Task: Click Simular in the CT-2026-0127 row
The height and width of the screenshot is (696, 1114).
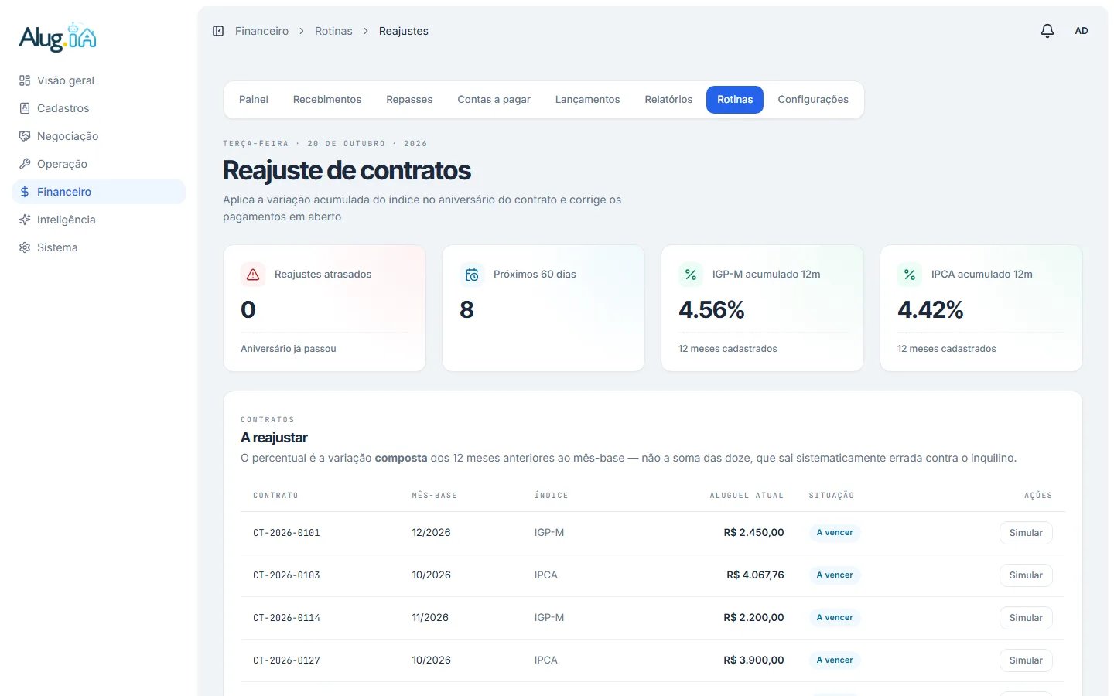Action: coord(1026,660)
